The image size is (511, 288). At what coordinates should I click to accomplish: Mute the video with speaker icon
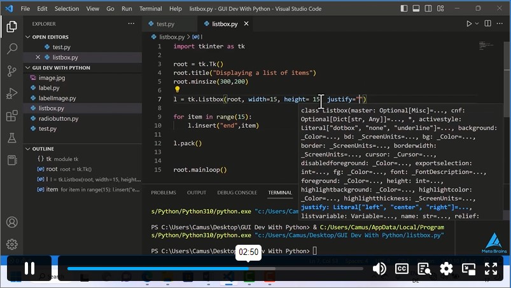point(379,269)
